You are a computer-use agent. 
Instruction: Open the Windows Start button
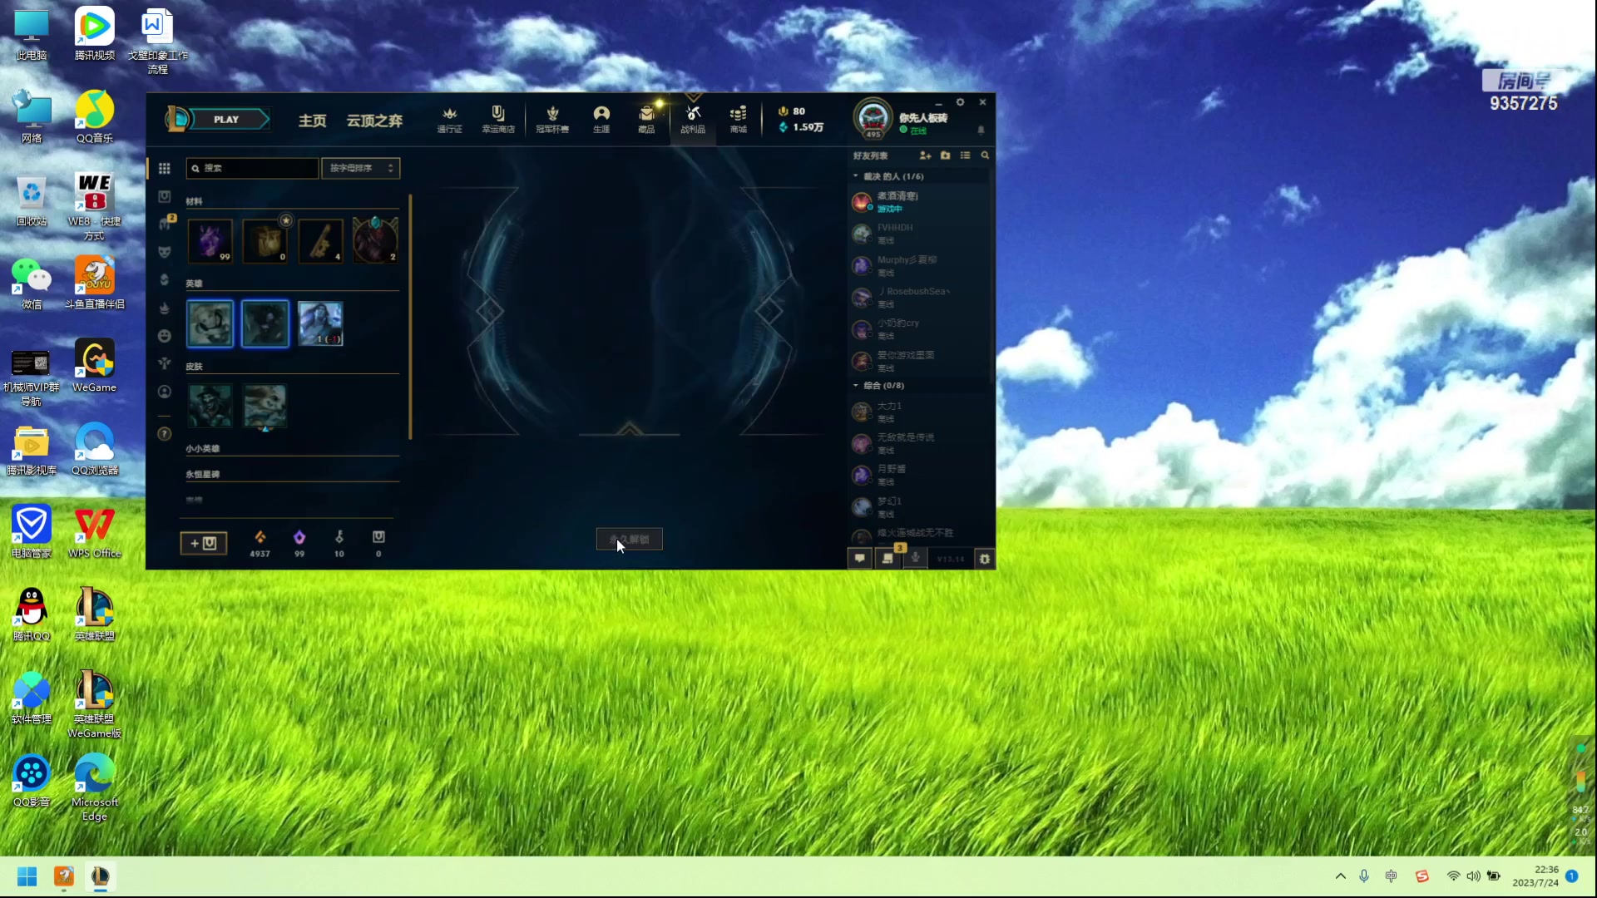pyautogui.click(x=27, y=876)
